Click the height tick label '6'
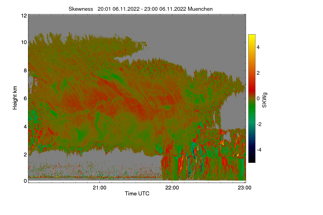323x215 pixels. point(25,98)
